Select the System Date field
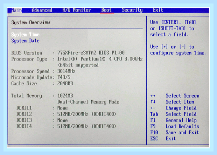 tap(25, 41)
